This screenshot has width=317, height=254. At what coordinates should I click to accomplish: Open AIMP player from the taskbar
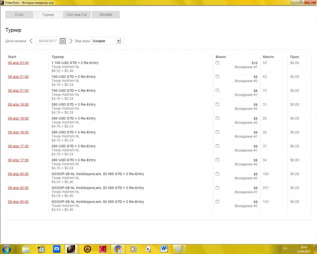tap(87, 249)
